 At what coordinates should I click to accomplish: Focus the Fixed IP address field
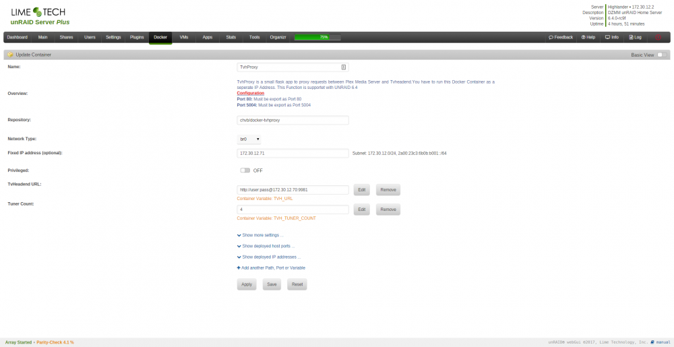(293, 154)
